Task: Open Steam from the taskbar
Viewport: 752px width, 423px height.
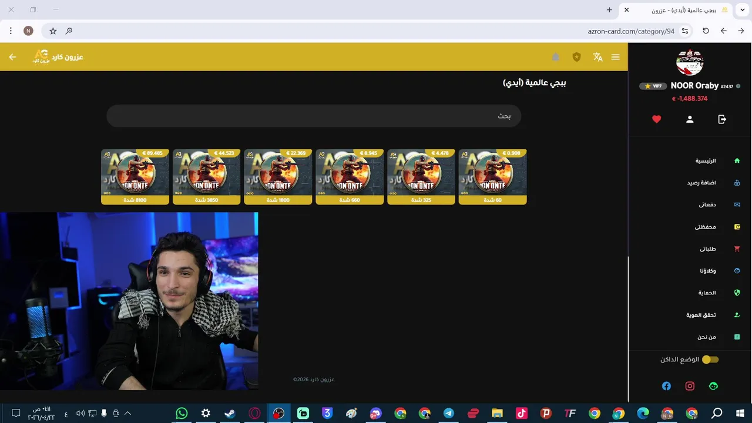Action: [x=230, y=414]
